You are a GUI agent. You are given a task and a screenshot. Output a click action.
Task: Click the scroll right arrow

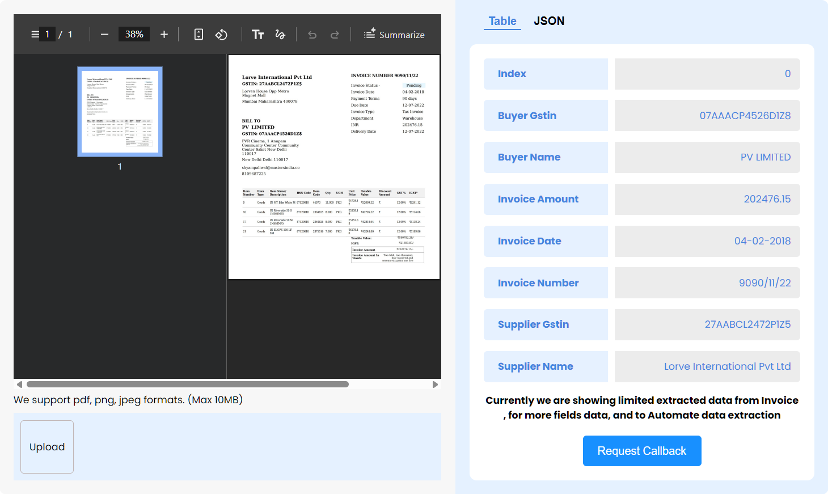435,384
